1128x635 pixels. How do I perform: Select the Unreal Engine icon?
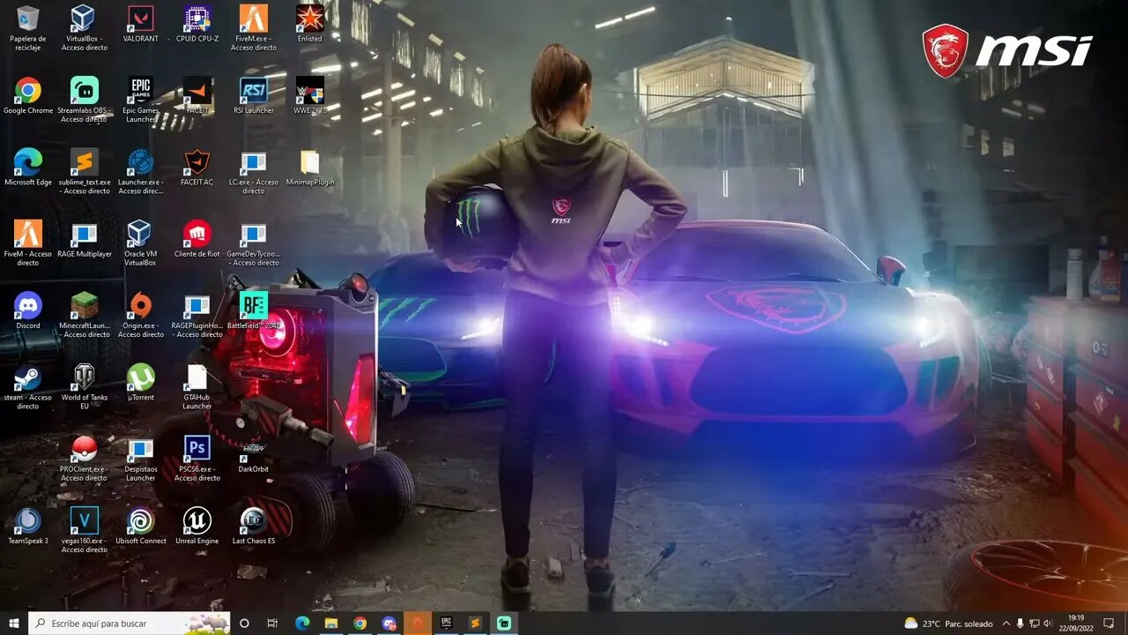pyautogui.click(x=197, y=526)
